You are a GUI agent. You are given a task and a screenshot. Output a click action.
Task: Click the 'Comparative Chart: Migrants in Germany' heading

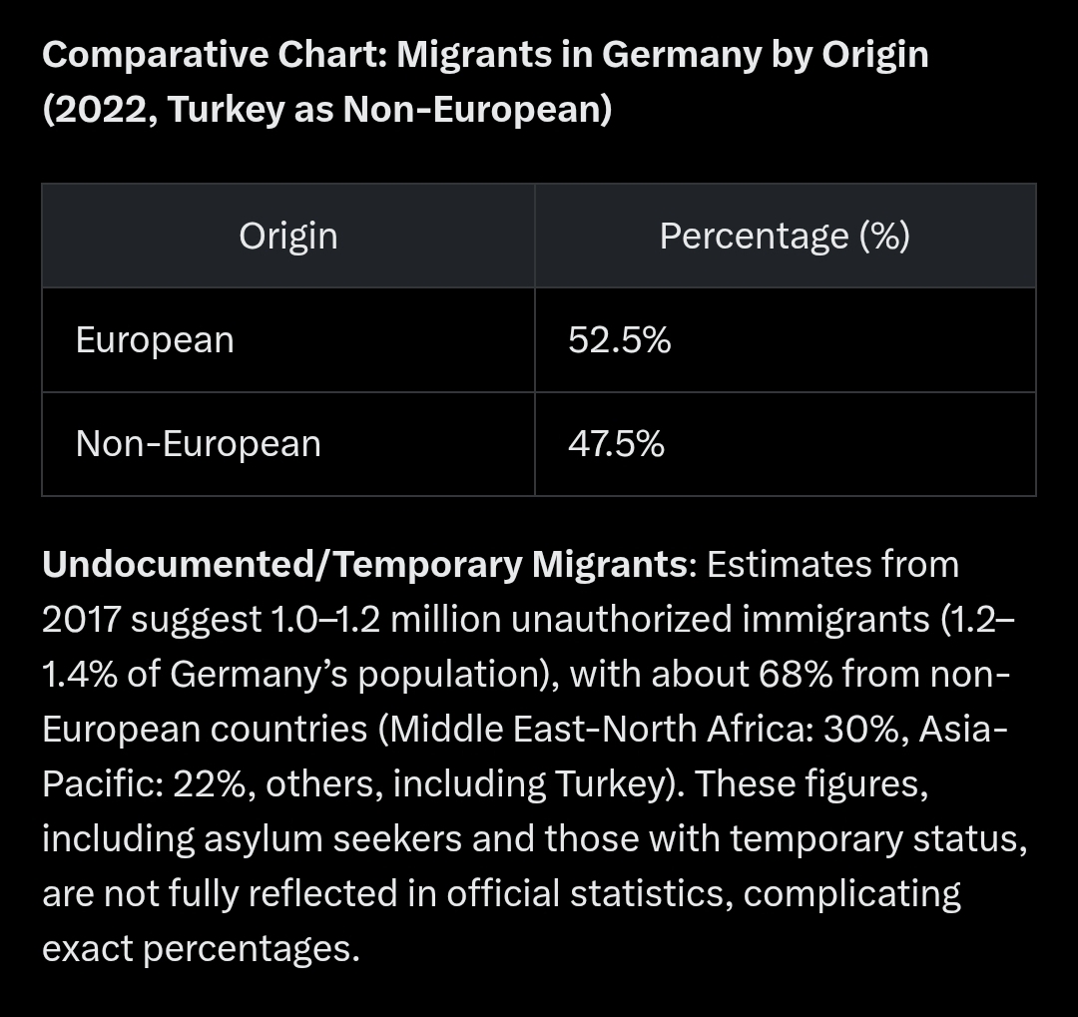pyautogui.click(x=485, y=54)
